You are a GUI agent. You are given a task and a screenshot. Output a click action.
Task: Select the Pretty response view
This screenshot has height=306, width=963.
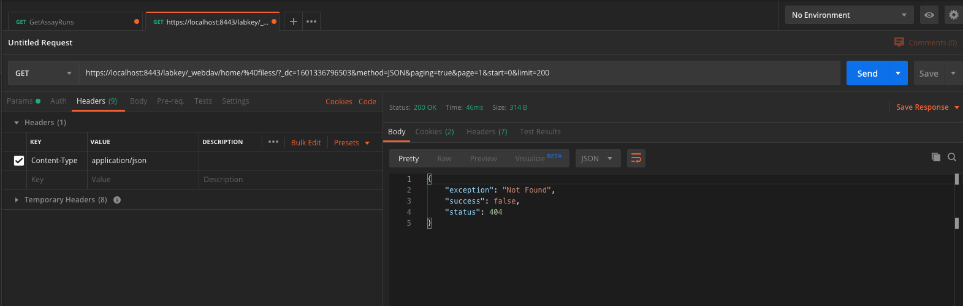coord(409,158)
